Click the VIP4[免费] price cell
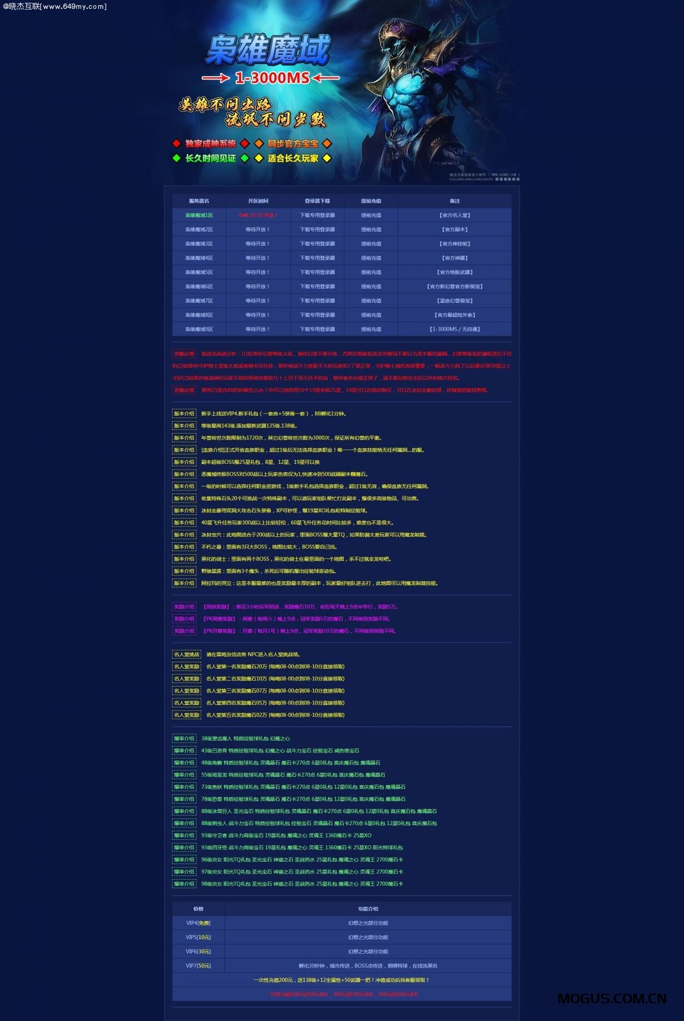The width and height of the screenshot is (684, 1021). click(198, 923)
